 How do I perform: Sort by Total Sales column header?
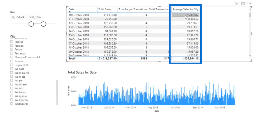[105, 9]
